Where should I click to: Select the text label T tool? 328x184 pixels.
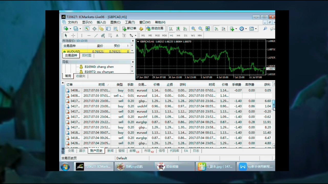coord(124,36)
